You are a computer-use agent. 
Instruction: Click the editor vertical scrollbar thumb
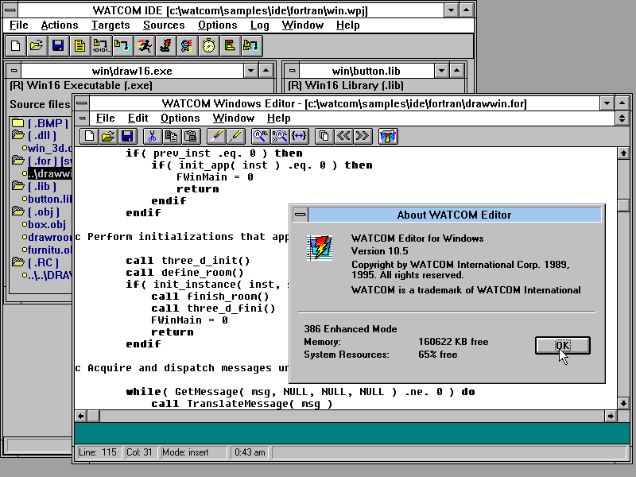point(623,205)
